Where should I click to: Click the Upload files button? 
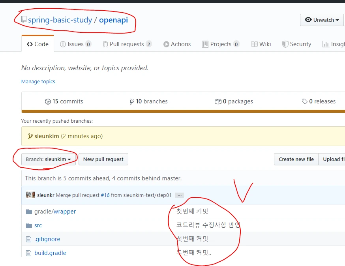[x=332, y=159]
